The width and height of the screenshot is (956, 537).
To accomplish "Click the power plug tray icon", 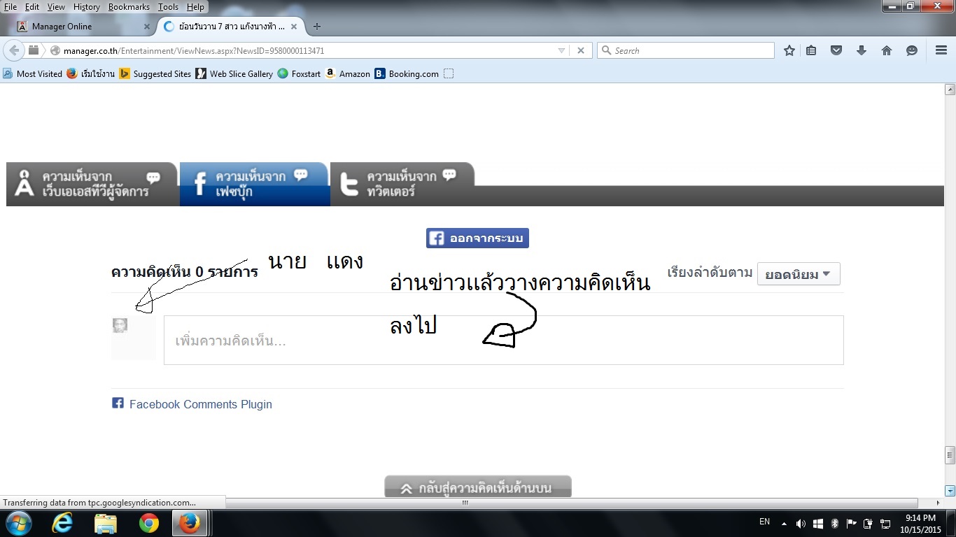I will [x=869, y=524].
